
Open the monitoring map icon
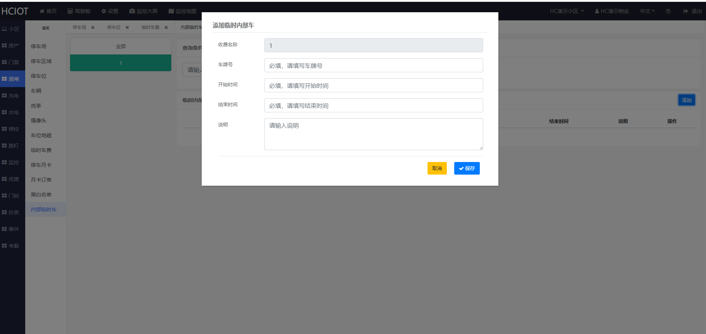coord(171,11)
